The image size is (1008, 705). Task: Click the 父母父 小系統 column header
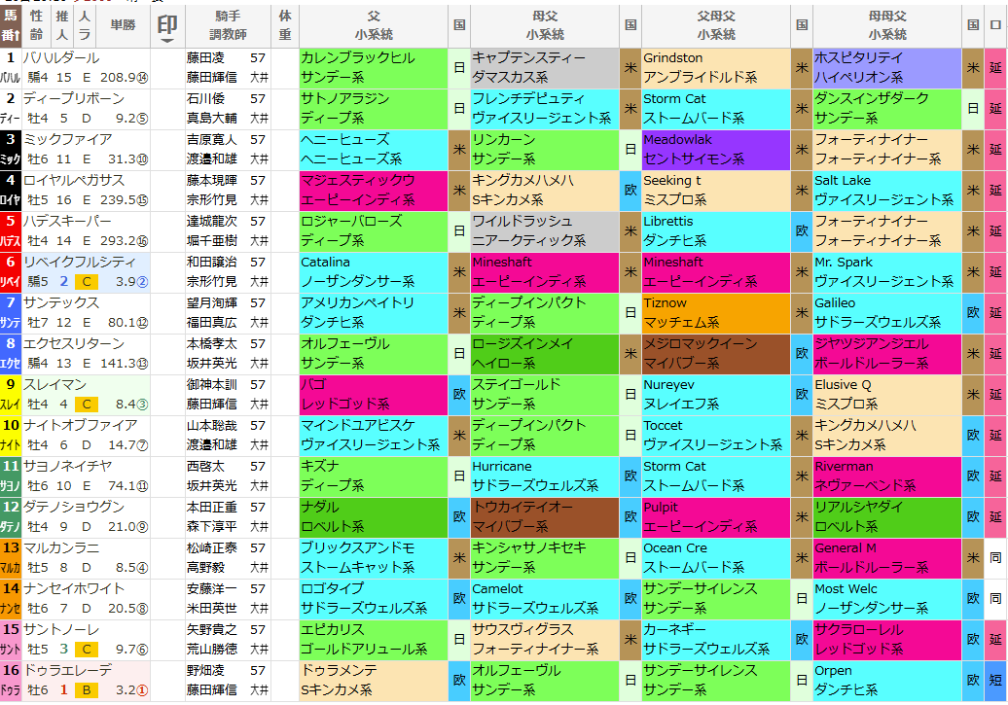click(716, 25)
